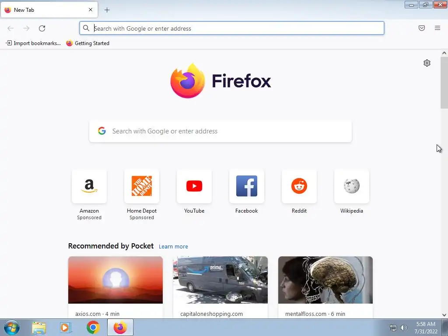Click the browser Back arrow button
Image resolution: width=448 pixels, height=336 pixels.
pos(10,28)
